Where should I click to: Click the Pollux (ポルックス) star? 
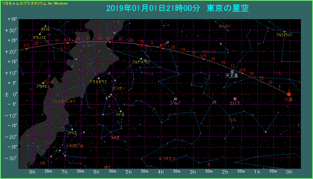[40, 34]
